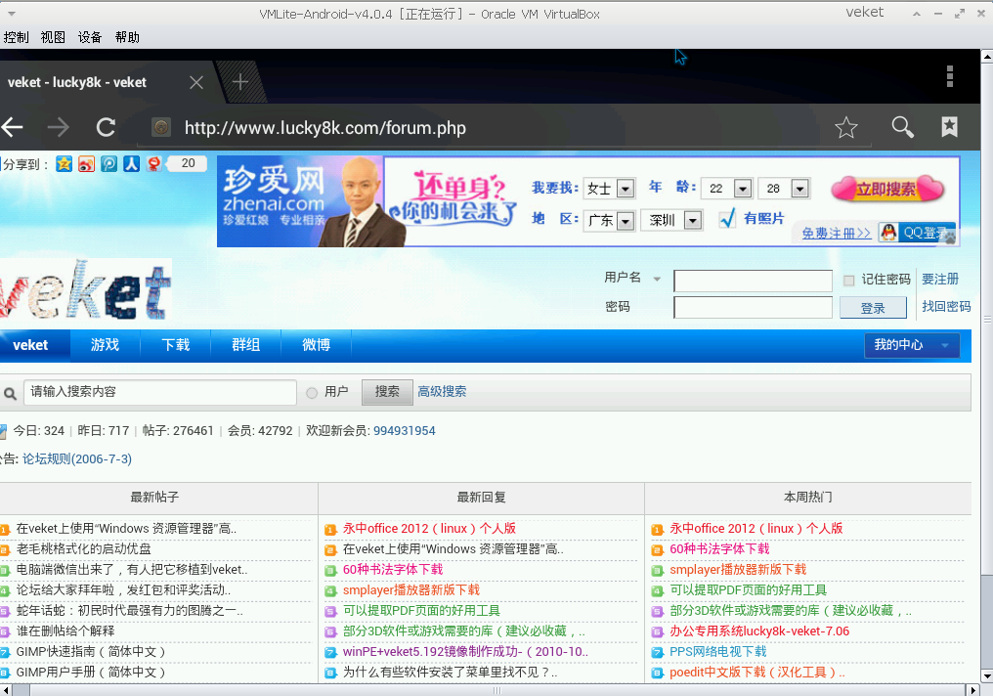Toggle the 有照片 checkbox in ad
The height and width of the screenshot is (696, 993).
tap(727, 219)
